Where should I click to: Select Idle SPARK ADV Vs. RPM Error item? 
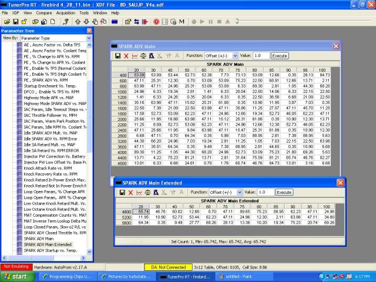click(51, 139)
